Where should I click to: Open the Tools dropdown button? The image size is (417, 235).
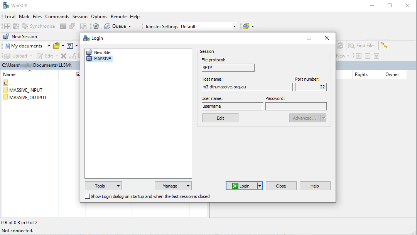point(103,186)
